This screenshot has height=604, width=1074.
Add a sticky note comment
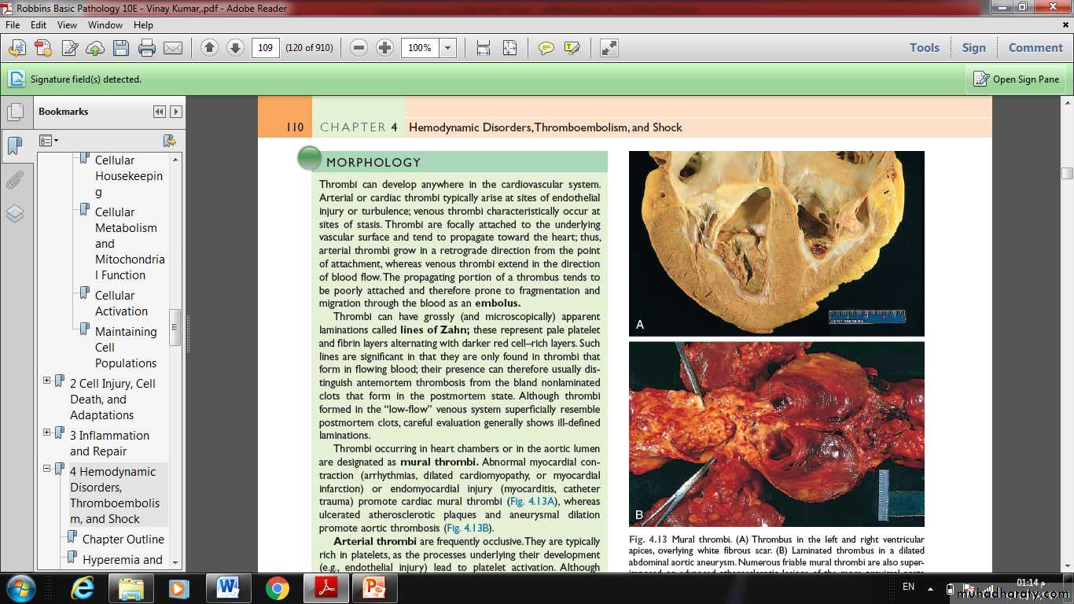click(546, 48)
